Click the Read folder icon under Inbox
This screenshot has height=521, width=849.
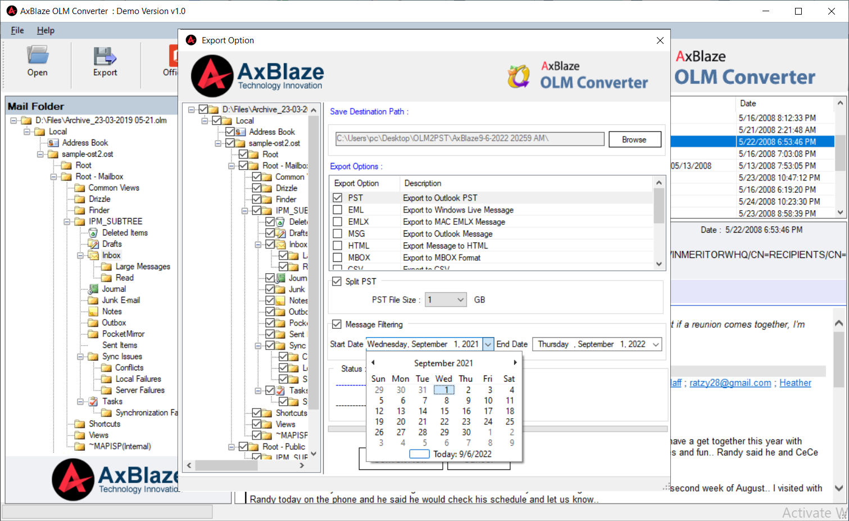(107, 278)
